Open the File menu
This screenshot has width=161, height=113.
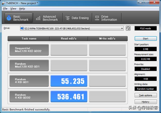[x=5, y=9]
